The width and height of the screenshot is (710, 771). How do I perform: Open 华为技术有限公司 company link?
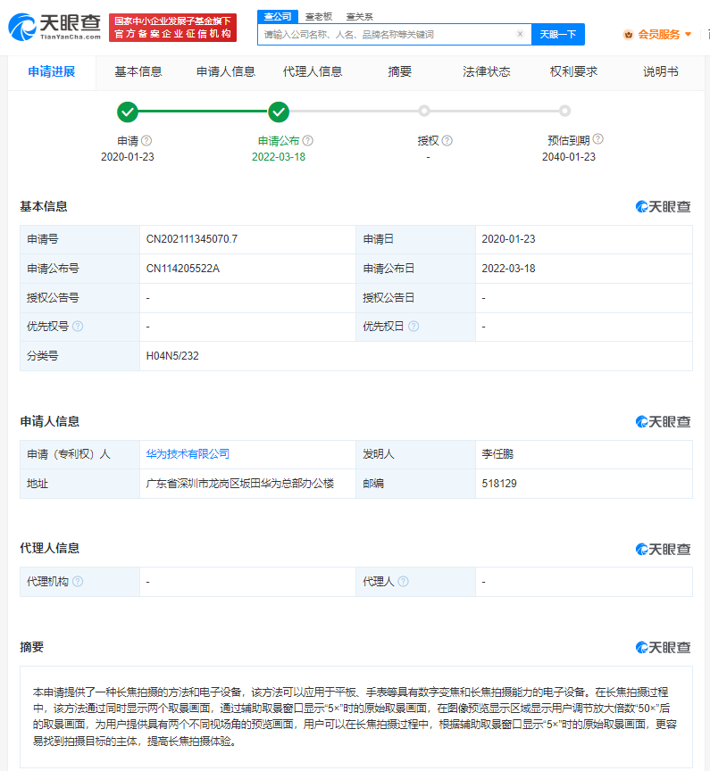point(188,454)
